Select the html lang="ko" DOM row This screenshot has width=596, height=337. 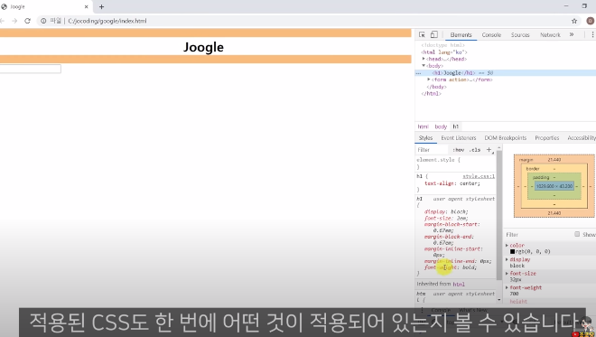[444, 52]
